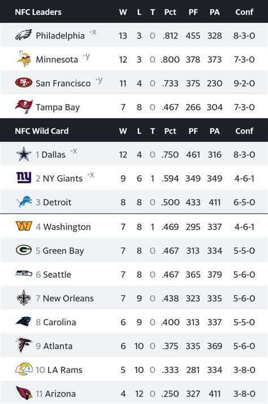Open the Dallas Cowboys star logo
This screenshot has width=268, height=404.
coord(24,154)
